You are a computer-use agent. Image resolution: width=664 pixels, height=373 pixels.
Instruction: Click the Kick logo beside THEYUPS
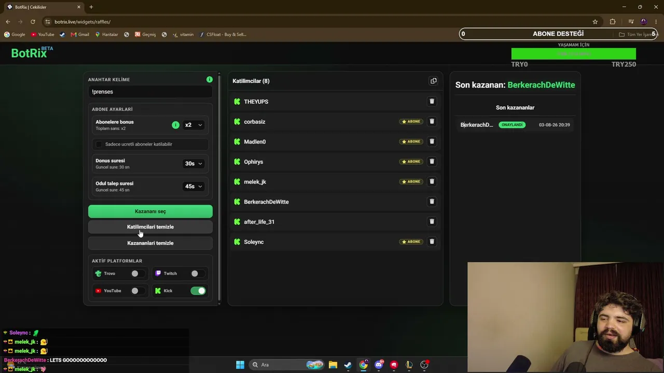pos(237,102)
